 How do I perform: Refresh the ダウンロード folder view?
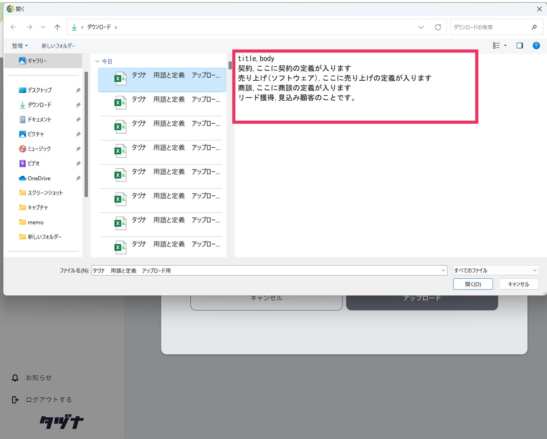[x=438, y=27]
